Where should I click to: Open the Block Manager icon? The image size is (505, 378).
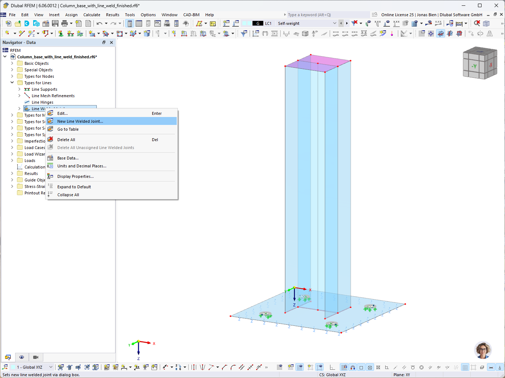point(36,23)
